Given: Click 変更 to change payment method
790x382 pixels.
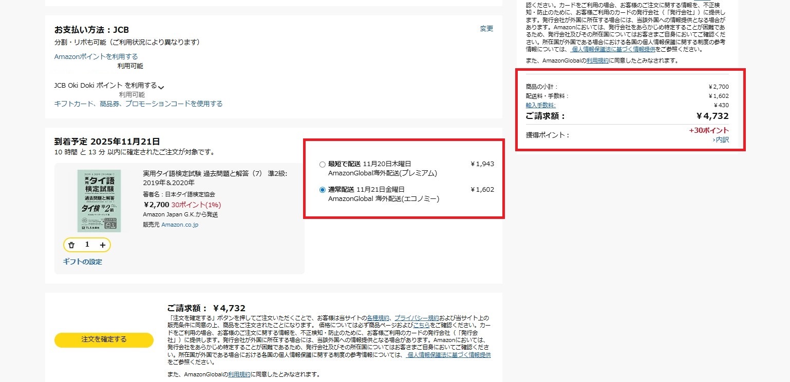Looking at the screenshot, I should coord(486,29).
